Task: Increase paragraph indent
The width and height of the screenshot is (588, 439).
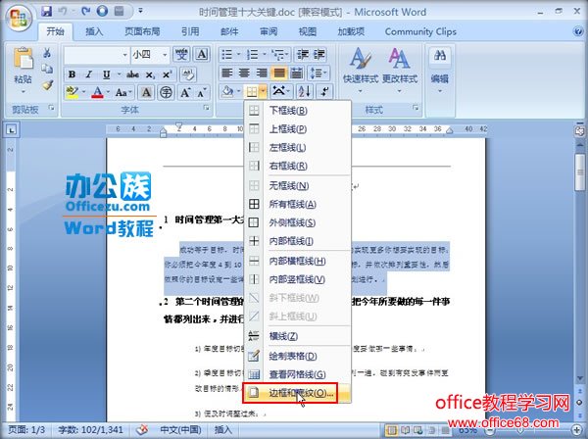Action: [x=319, y=55]
